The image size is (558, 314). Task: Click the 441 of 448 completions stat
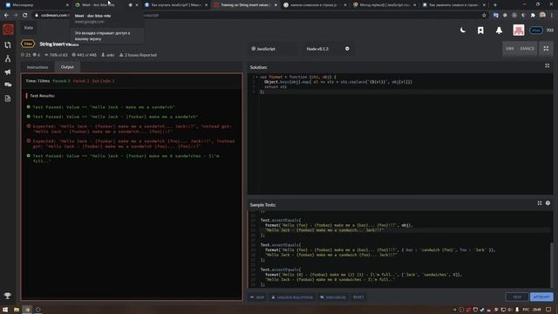coord(84,55)
